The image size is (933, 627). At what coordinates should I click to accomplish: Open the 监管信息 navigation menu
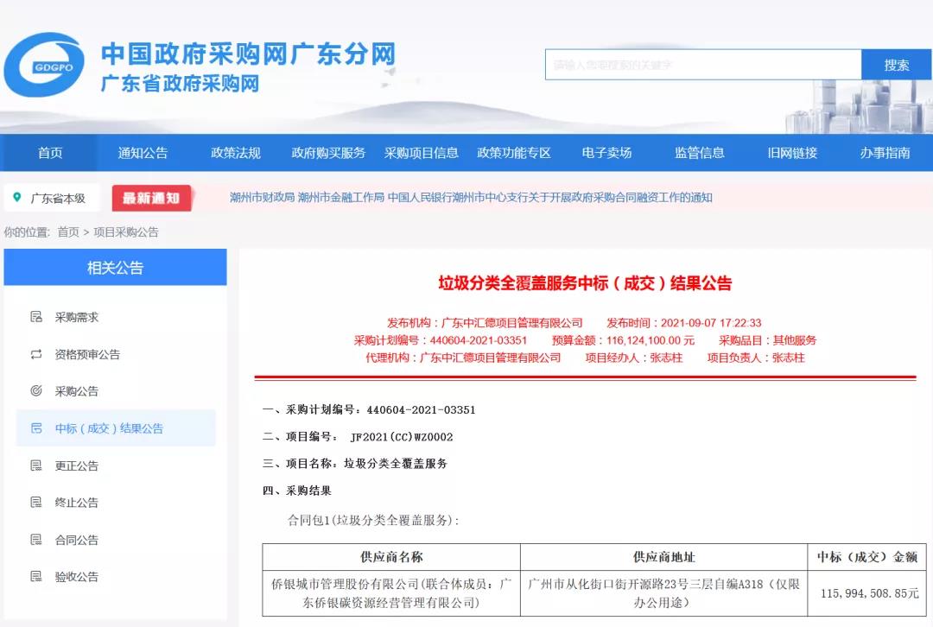(x=700, y=153)
